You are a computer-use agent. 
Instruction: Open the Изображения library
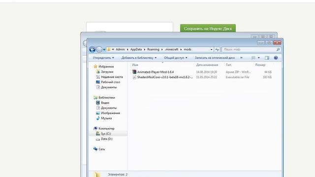click(110, 113)
